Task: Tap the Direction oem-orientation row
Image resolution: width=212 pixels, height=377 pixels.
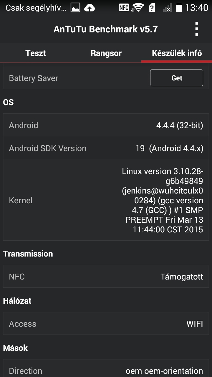Action: [106, 371]
